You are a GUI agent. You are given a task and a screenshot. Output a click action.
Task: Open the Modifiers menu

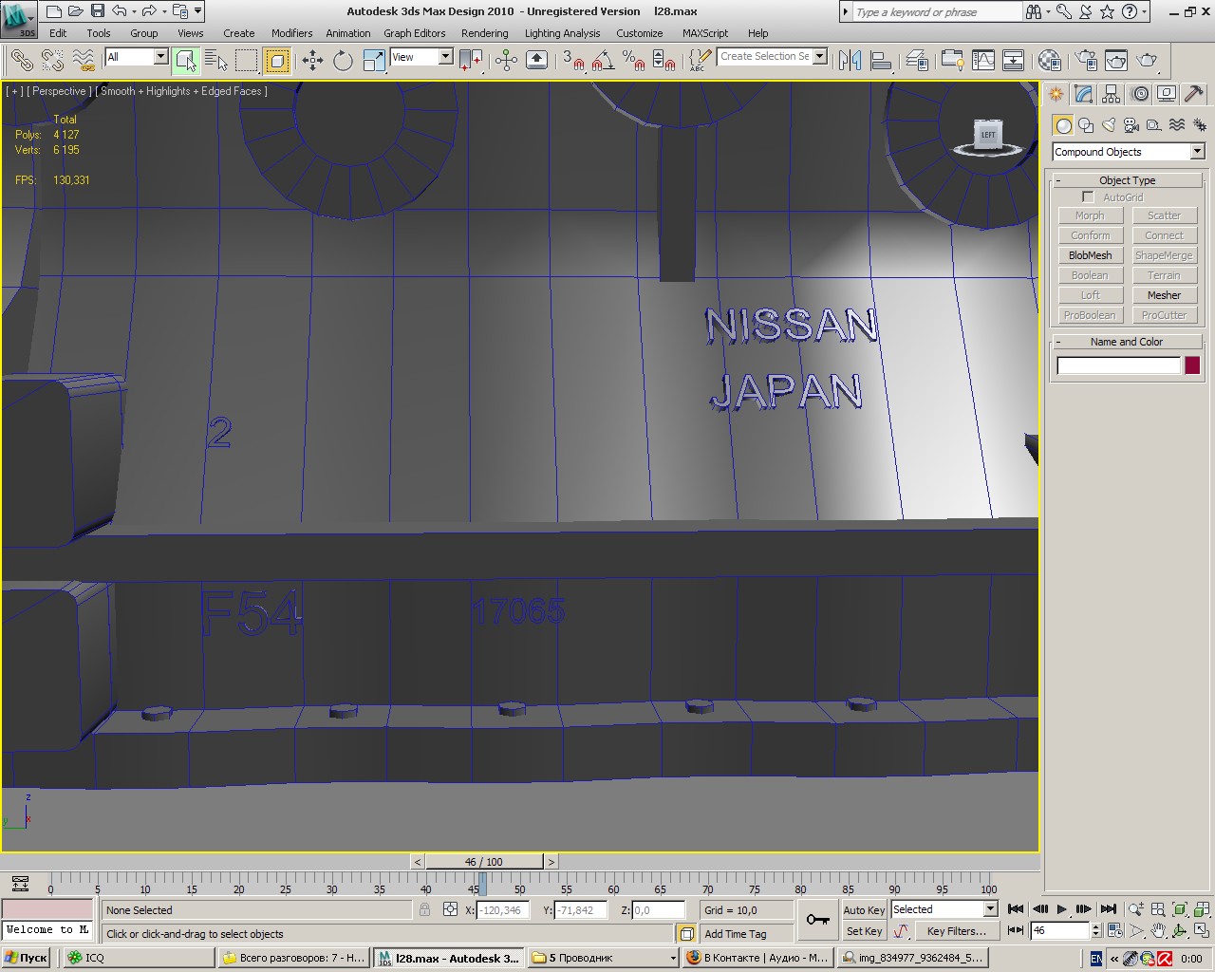tap(291, 33)
